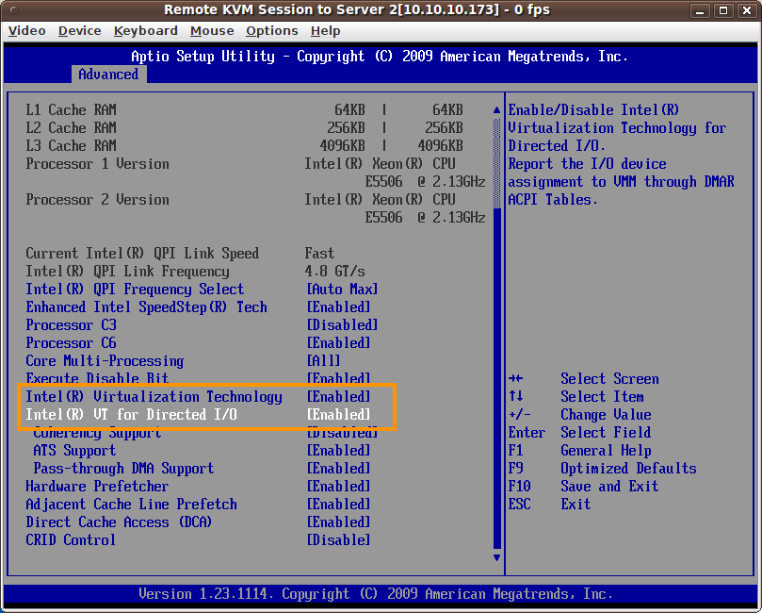The width and height of the screenshot is (762, 613).
Task: Open the Video menu
Action: pyautogui.click(x=26, y=31)
